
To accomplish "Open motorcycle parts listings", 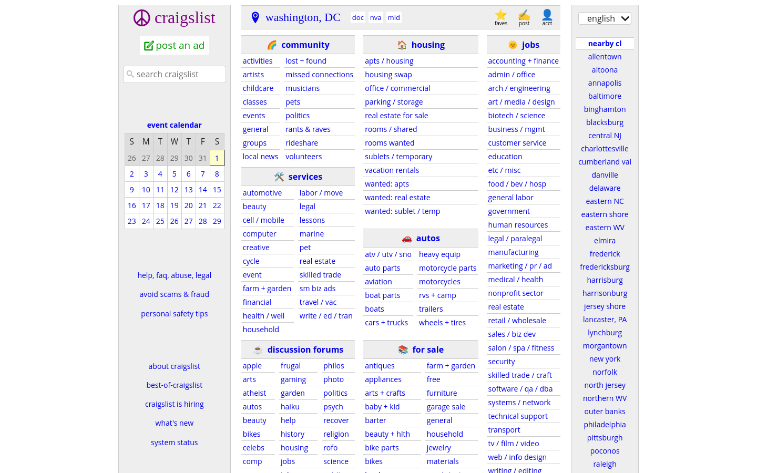I will 448,268.
